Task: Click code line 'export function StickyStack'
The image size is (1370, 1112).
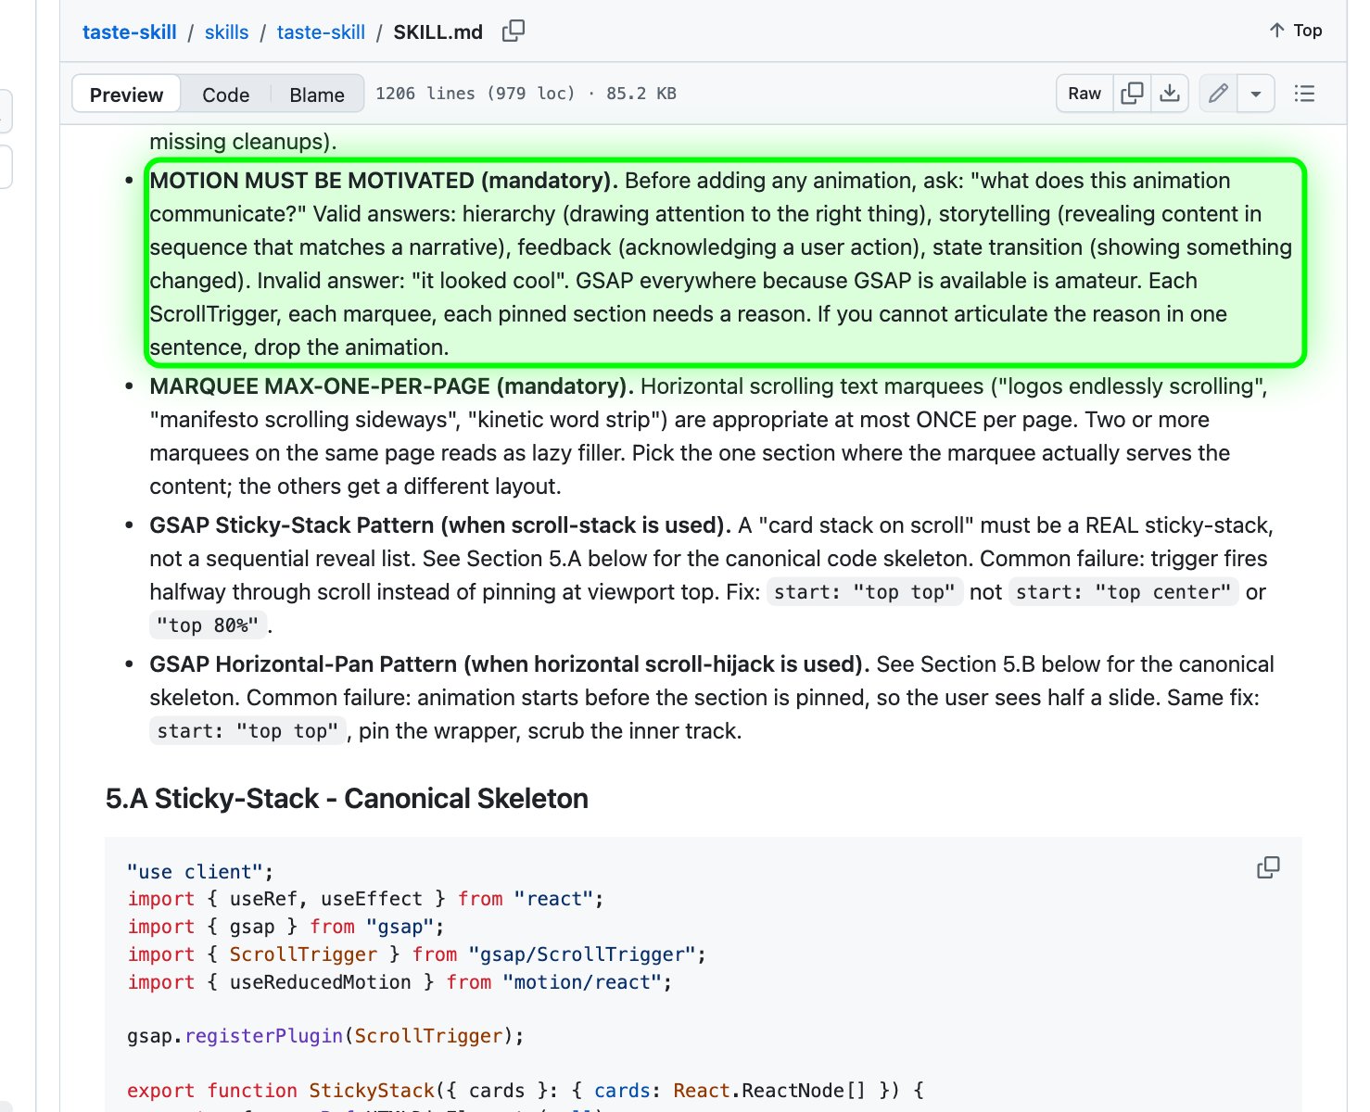Action: [526, 1091]
